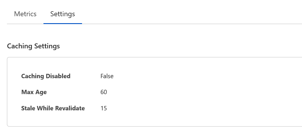Select the False value for Caching Disabled
The height and width of the screenshot is (128, 302).
107,76
